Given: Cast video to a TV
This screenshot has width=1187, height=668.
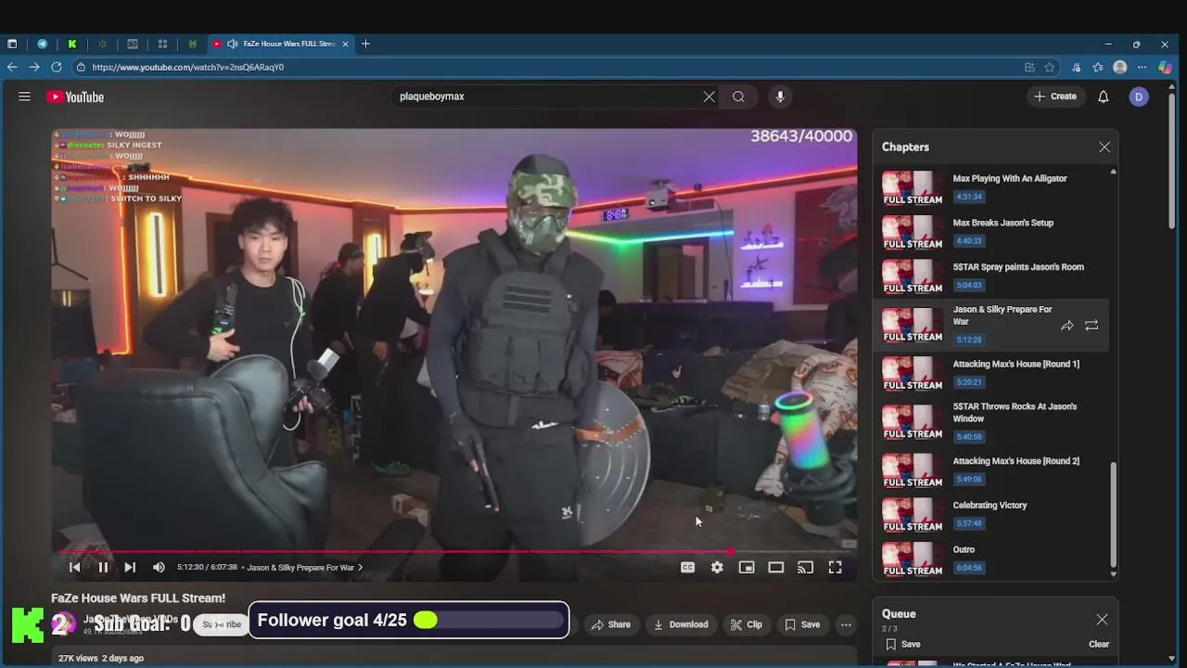Looking at the screenshot, I should click(x=806, y=567).
